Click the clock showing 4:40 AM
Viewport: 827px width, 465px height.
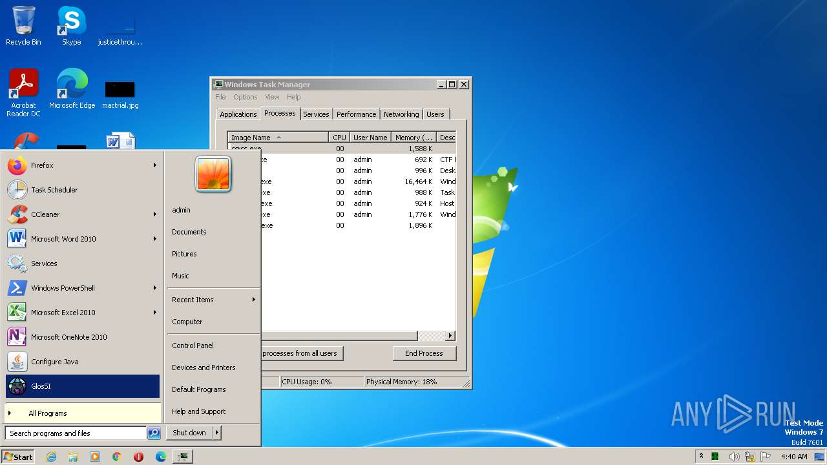tap(794, 457)
